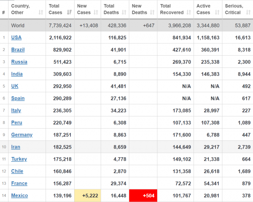Open the USA country link
Viewport: 253px width, 202px height.
pos(16,38)
